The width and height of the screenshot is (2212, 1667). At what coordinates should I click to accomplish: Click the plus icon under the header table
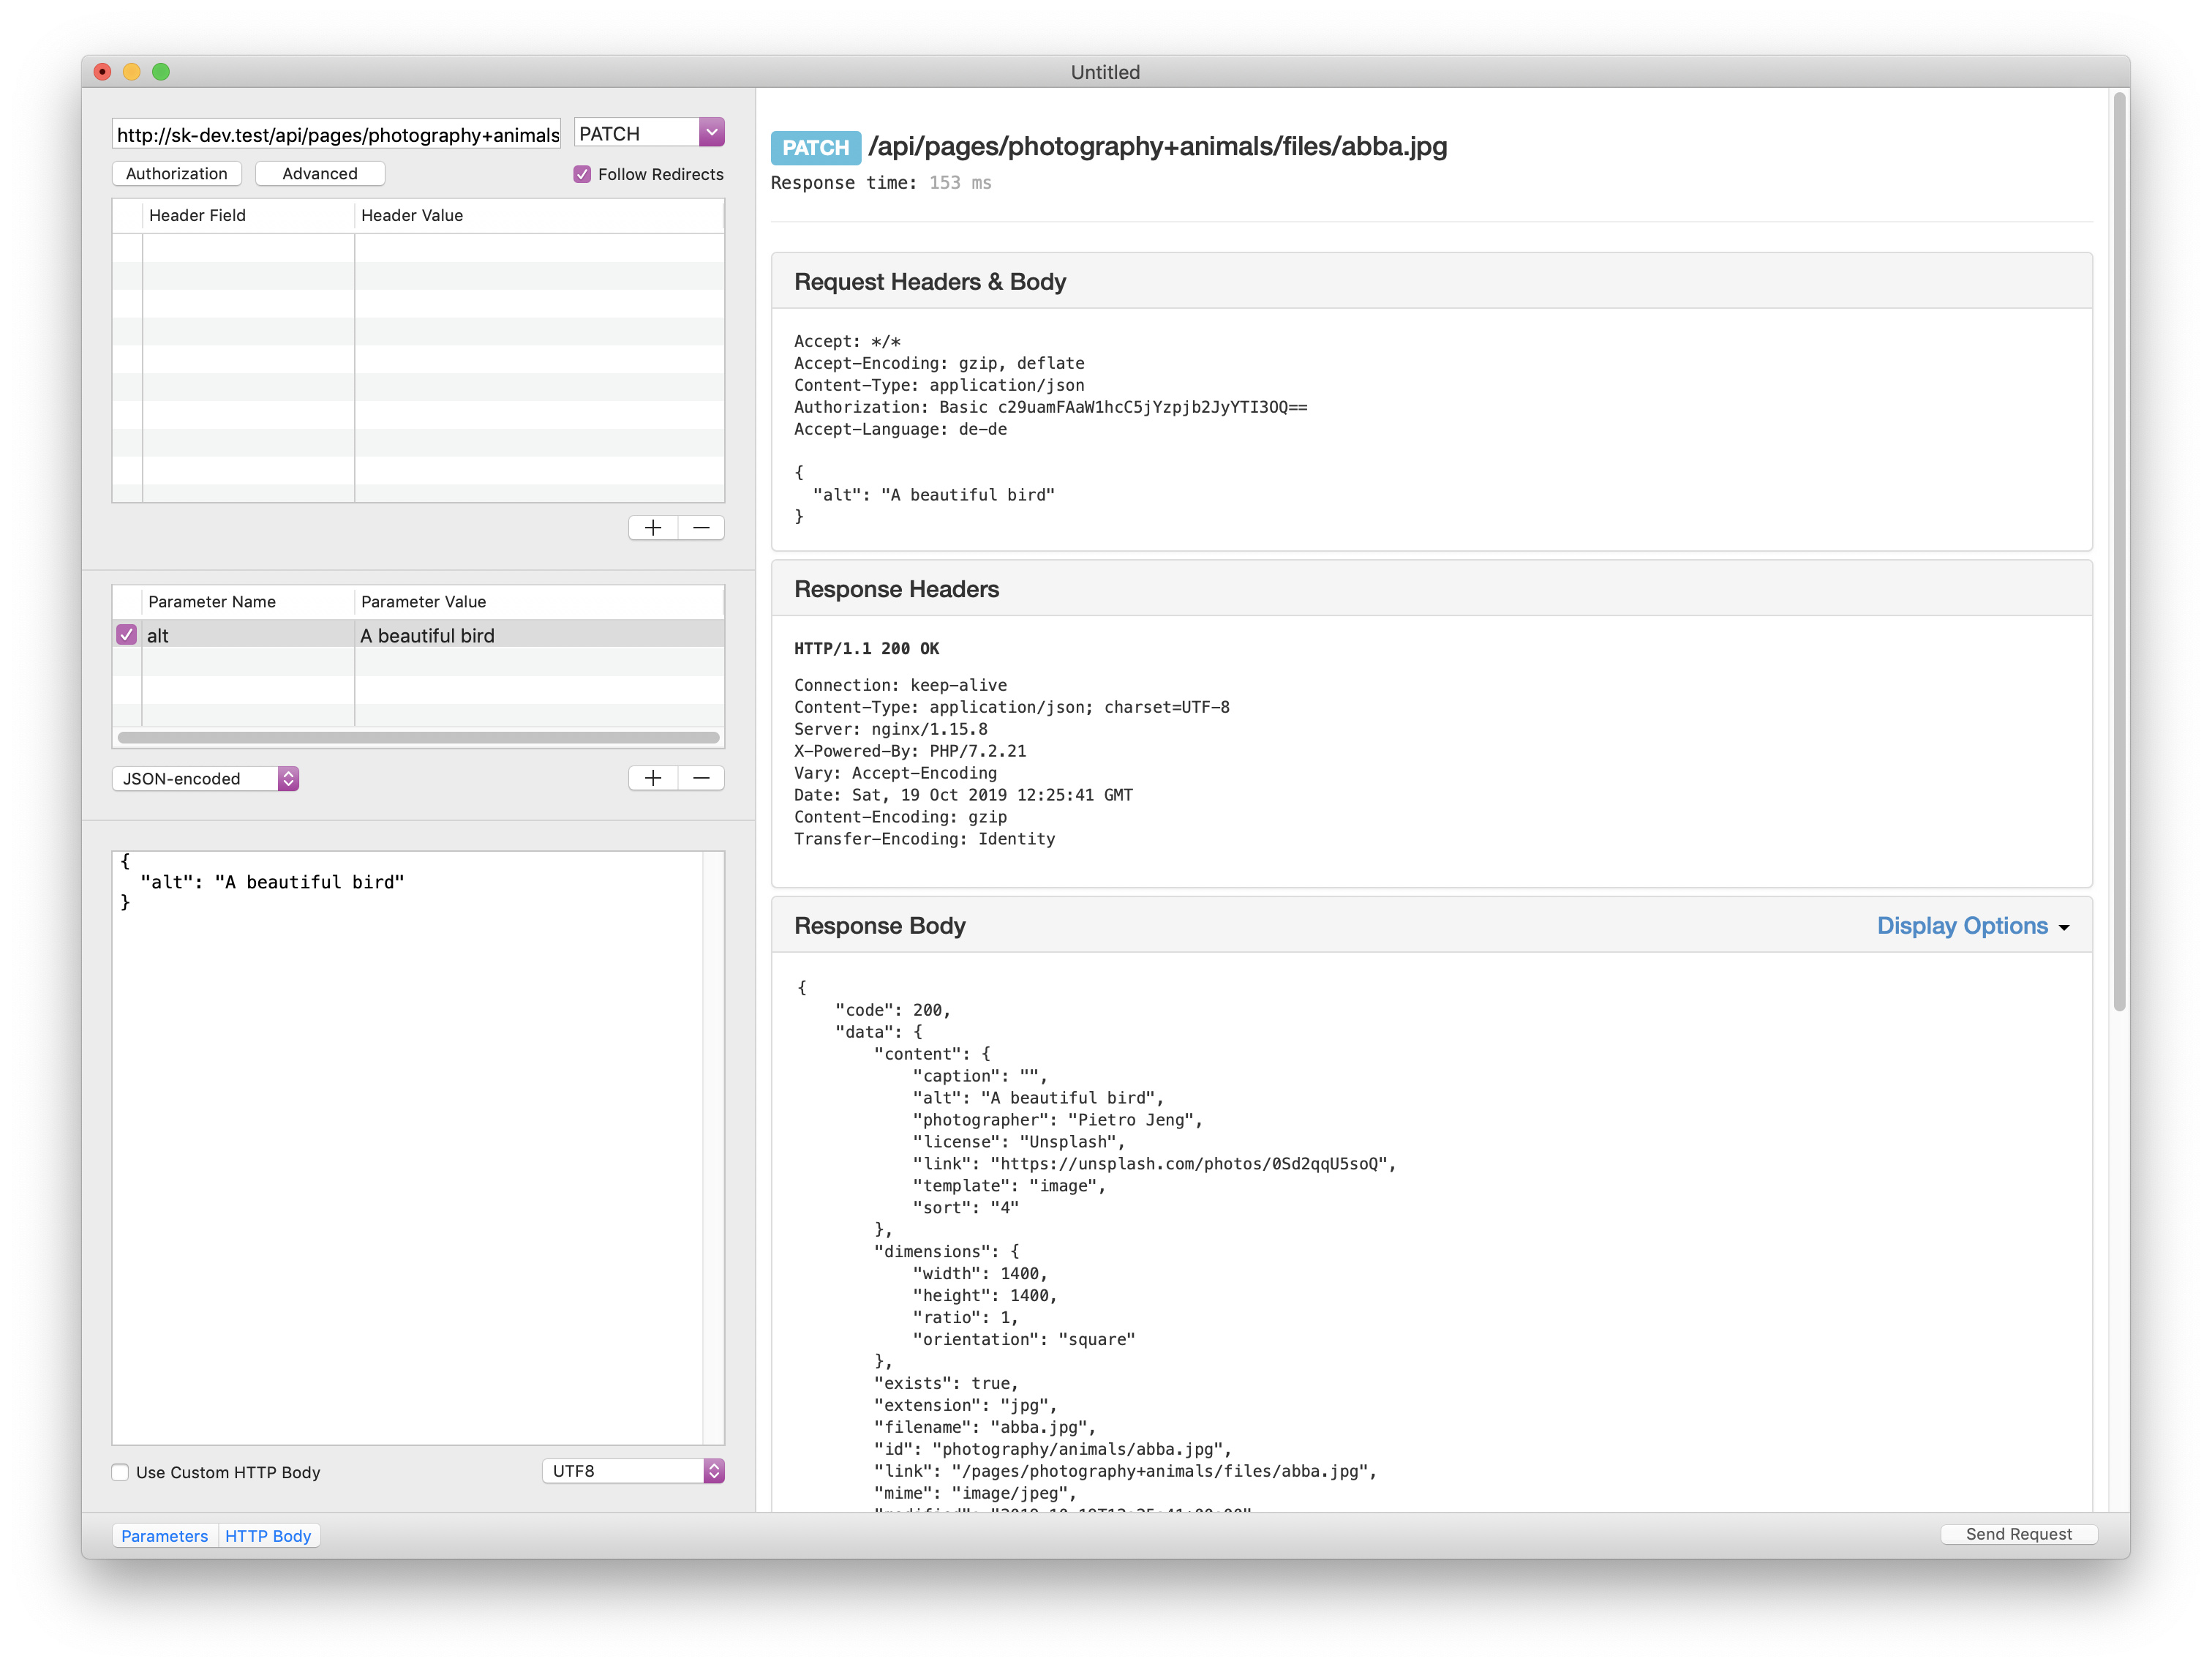[653, 528]
